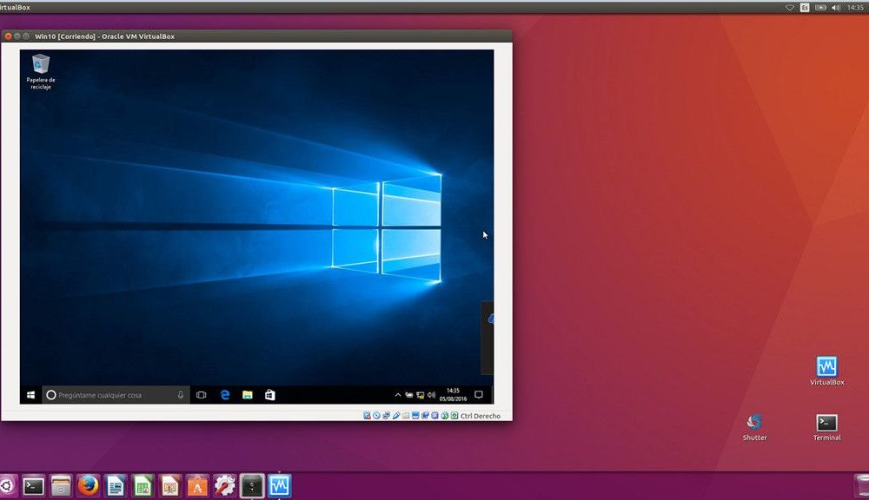Open the Windows Start menu
Screen dimensions: 869x500
pos(33,395)
